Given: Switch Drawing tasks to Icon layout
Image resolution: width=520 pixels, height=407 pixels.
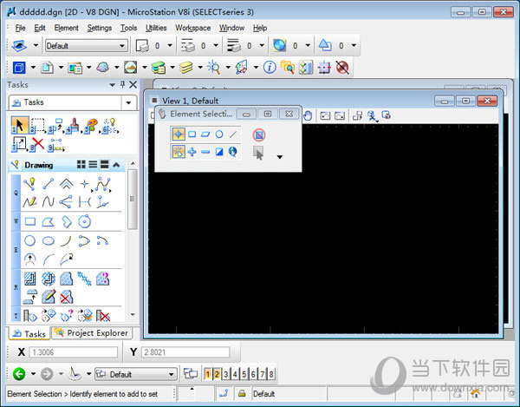Looking at the screenshot, I should tap(81, 164).
